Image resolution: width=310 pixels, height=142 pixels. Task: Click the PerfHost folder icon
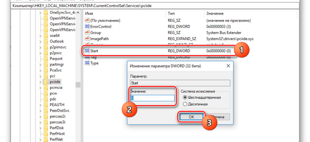pyautogui.click(x=46, y=133)
